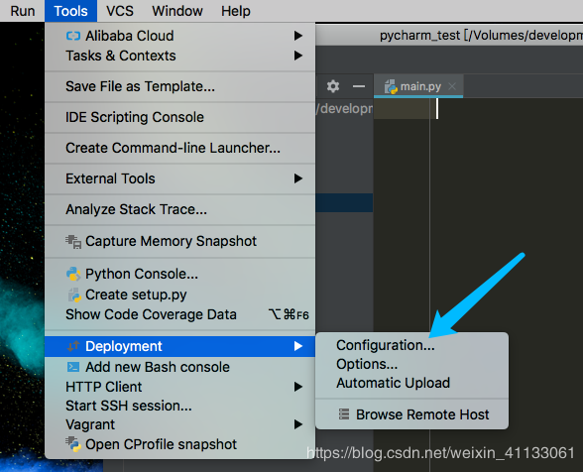Screen dimensions: 583x472
Task: Choose Start SSH session...
Action: [x=129, y=406]
